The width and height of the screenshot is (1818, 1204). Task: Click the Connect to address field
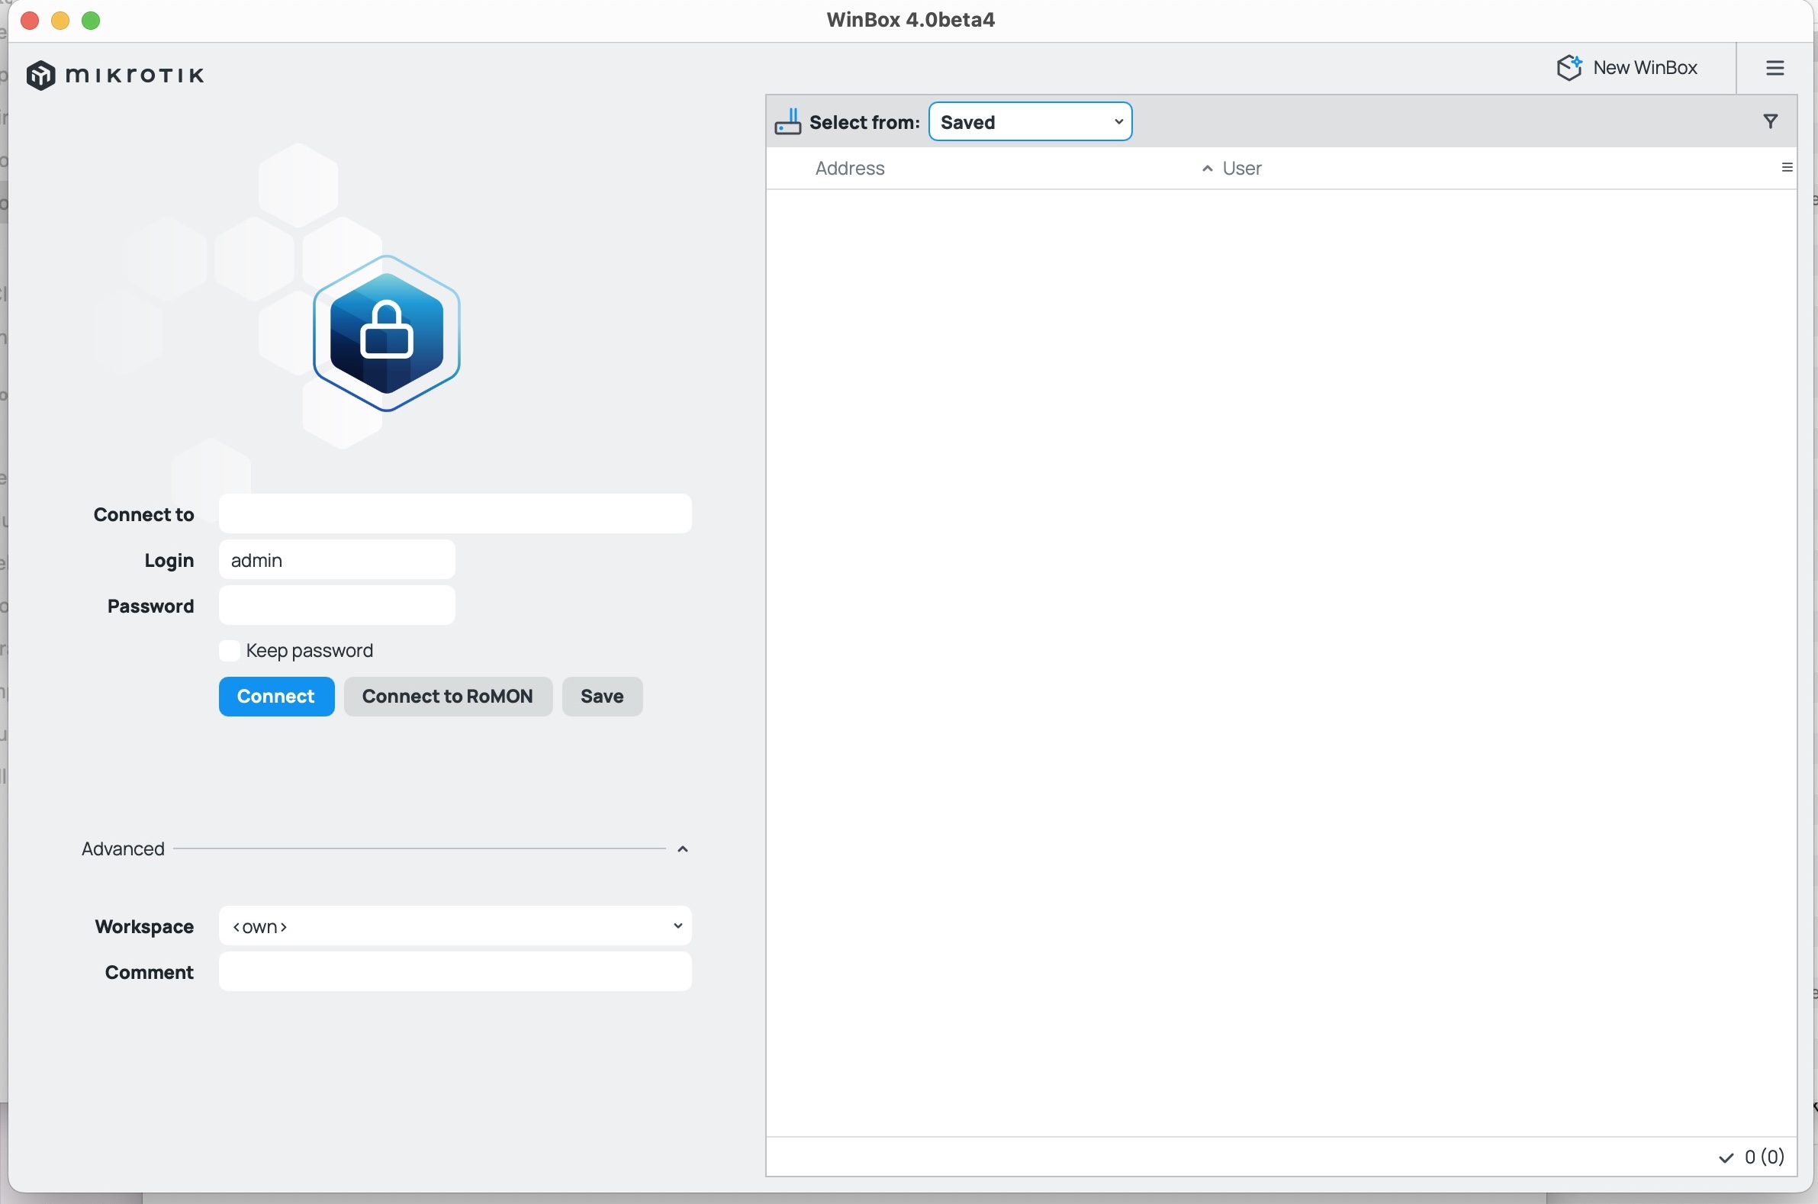tap(455, 513)
